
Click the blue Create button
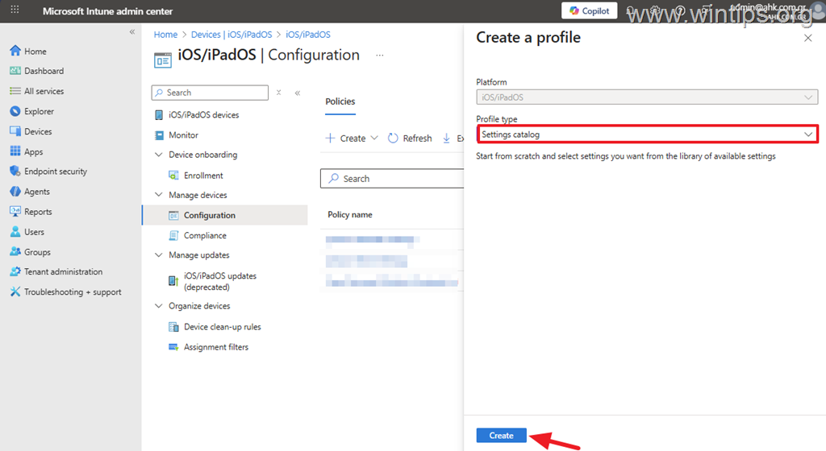coord(501,436)
